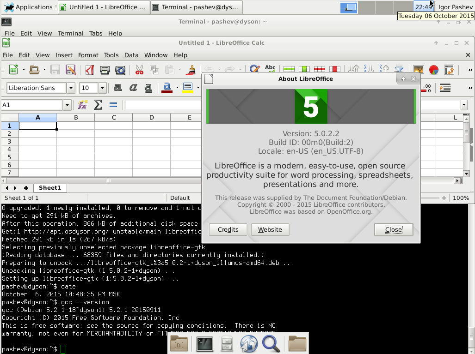
Task: Click the zoom in plus on slider
Action: [x=444, y=198]
